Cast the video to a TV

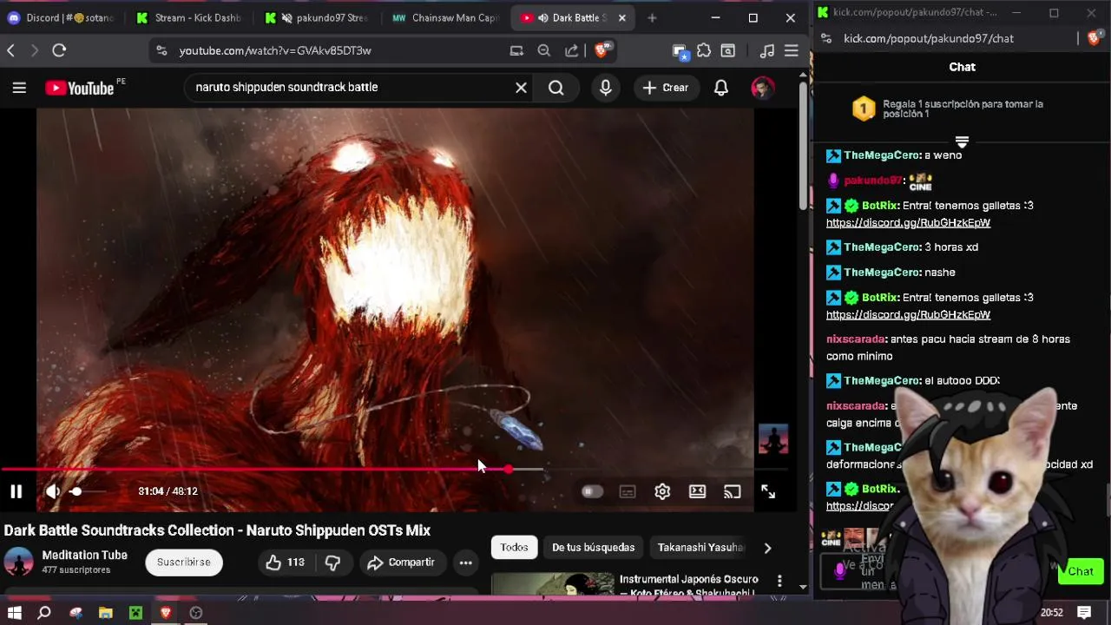[733, 491]
